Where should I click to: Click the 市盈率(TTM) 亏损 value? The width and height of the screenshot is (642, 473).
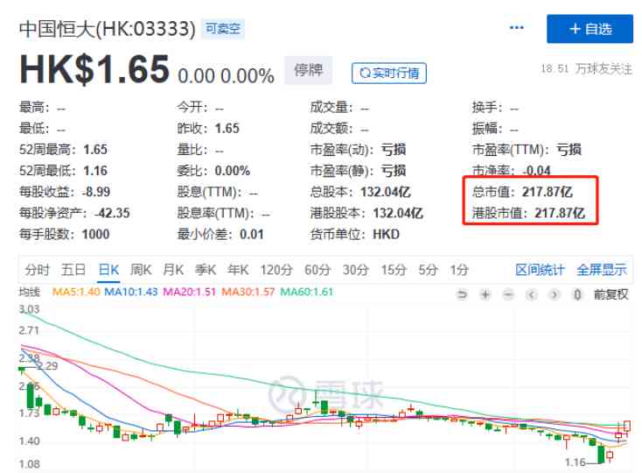569,150
